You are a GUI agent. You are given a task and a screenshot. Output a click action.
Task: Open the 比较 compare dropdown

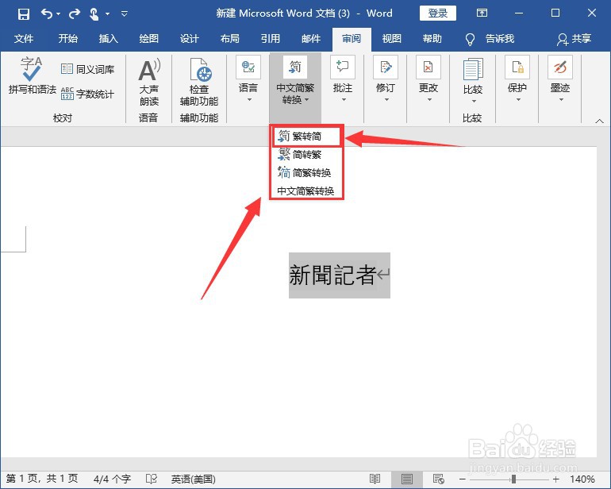tap(473, 81)
